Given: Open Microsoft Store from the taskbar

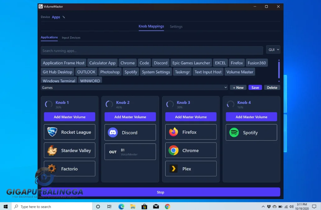Looking at the screenshot, I should pyautogui.click(x=144, y=207).
